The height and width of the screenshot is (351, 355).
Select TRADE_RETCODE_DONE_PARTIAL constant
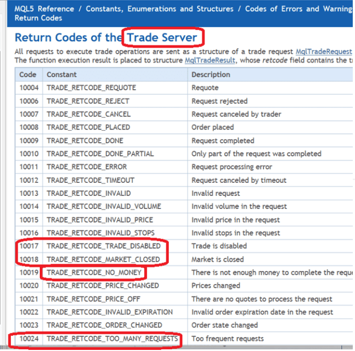[x=101, y=154]
